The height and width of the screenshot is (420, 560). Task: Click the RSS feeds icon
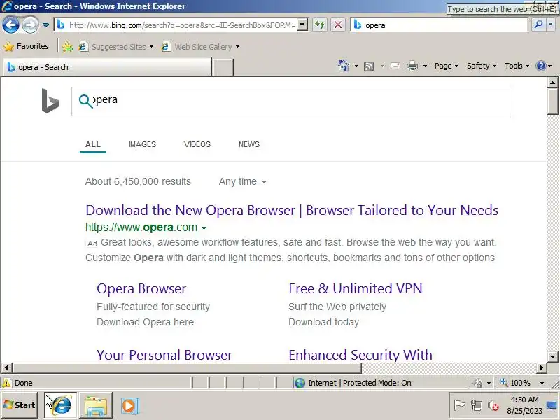pos(369,66)
